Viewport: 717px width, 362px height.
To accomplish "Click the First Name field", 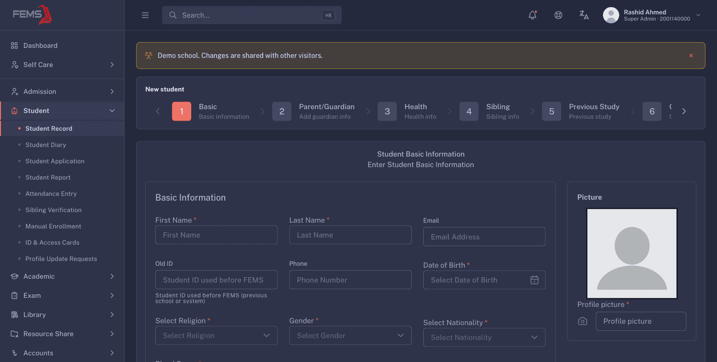I will pyautogui.click(x=216, y=235).
